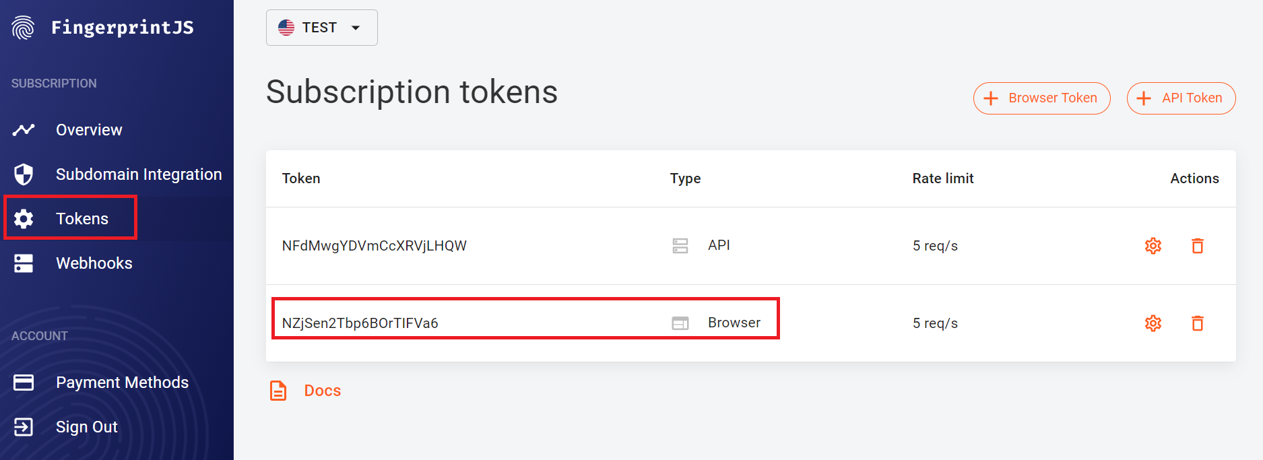This screenshot has width=1263, height=460.
Task: Delete the API token using trash icon
Action: point(1198,246)
